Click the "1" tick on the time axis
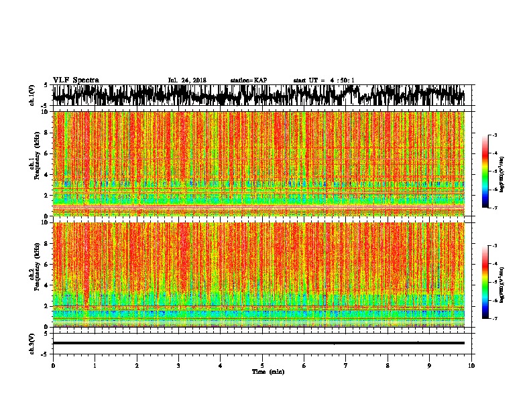 tap(95, 366)
